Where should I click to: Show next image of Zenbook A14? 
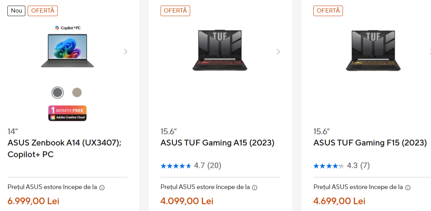[x=125, y=51]
